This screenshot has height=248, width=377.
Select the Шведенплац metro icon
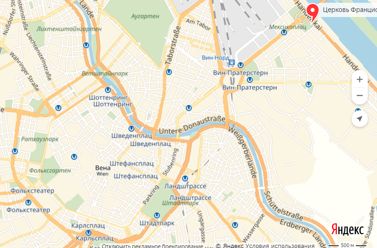pyautogui.click(x=131, y=129)
